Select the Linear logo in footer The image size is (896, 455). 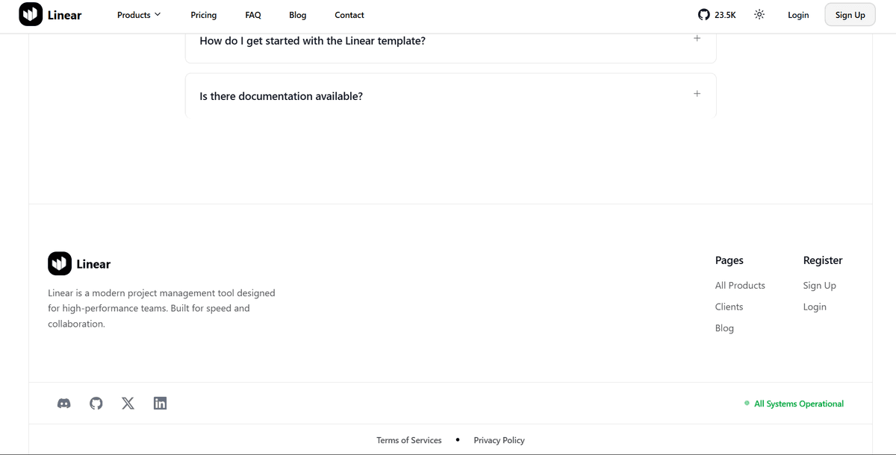79,263
